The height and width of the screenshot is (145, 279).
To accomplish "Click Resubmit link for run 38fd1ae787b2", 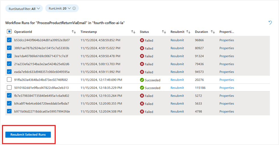I will [177, 48].
